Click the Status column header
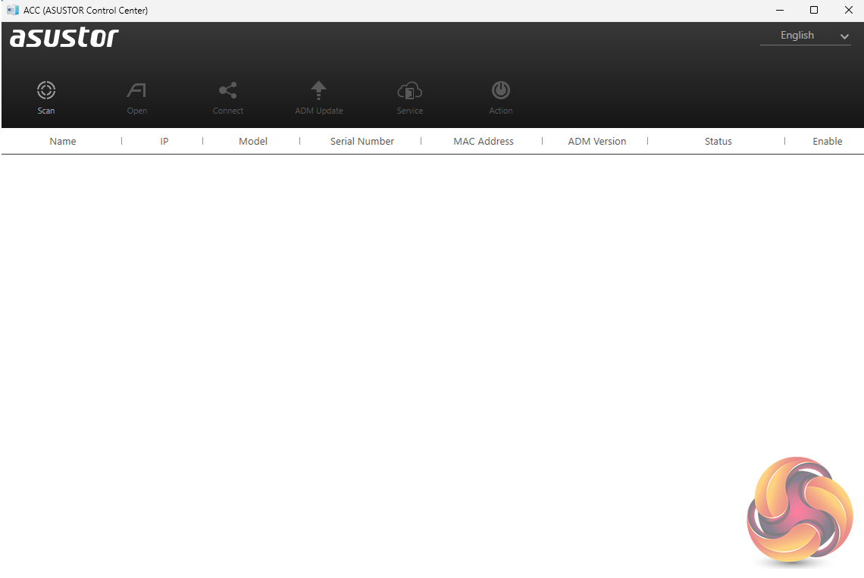Viewport: 864px width, 578px height. pyautogui.click(x=718, y=141)
